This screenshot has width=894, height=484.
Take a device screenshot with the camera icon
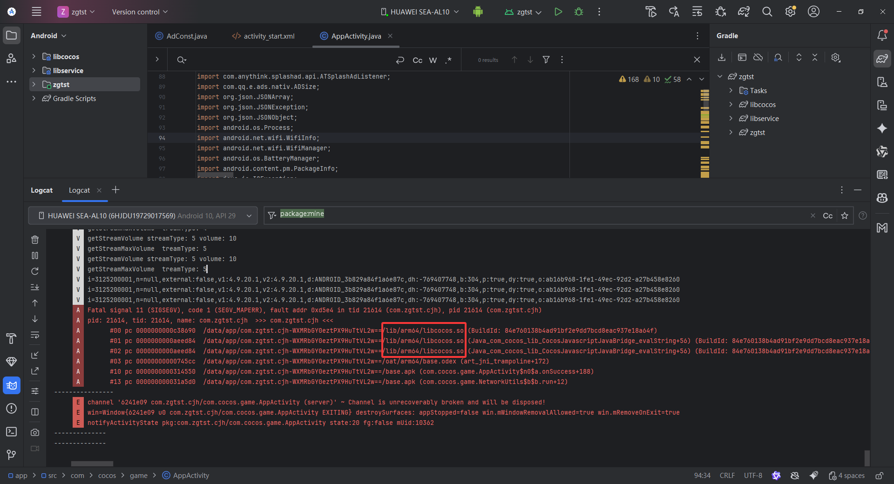[x=35, y=432]
